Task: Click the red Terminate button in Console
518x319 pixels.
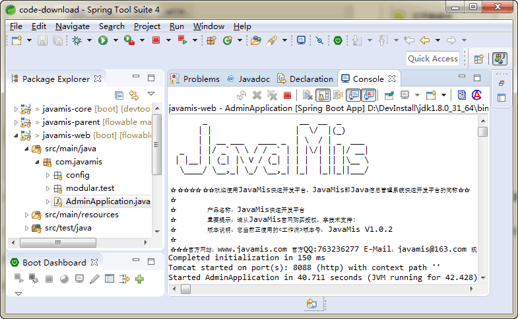Action: tap(288, 96)
